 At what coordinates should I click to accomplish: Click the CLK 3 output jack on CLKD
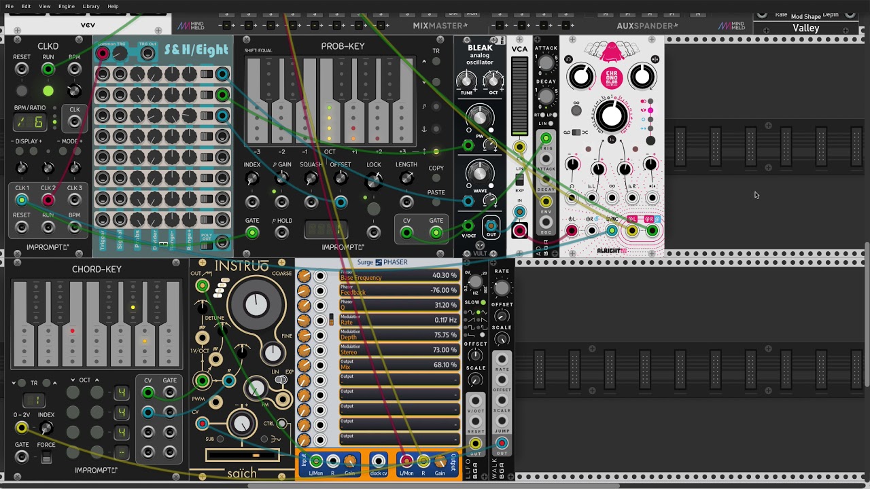click(74, 200)
